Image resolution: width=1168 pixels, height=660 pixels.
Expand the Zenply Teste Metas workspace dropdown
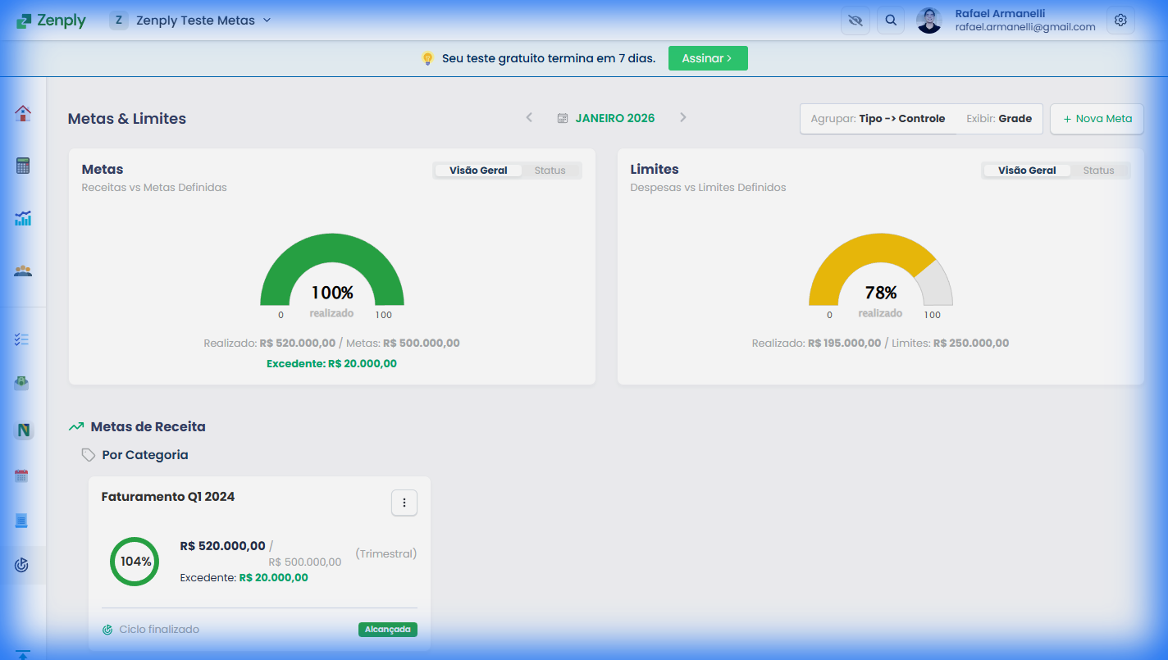pos(190,20)
